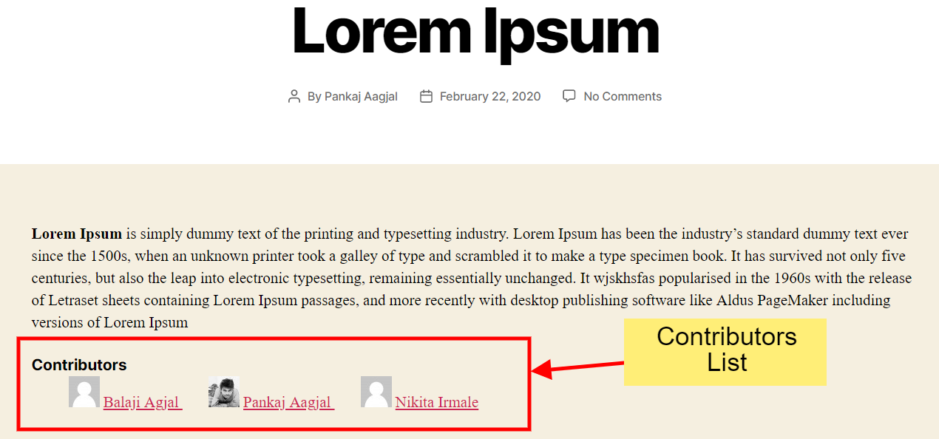Click Balaji Agjal's avatar placeholder
The image size is (939, 439).
(x=84, y=392)
